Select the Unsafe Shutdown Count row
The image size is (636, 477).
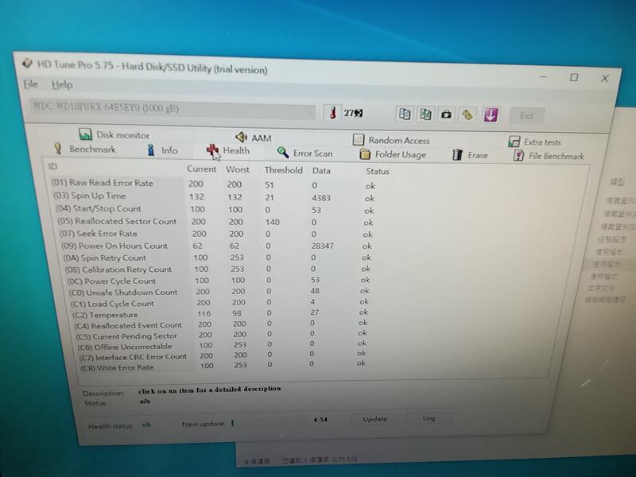point(219,292)
